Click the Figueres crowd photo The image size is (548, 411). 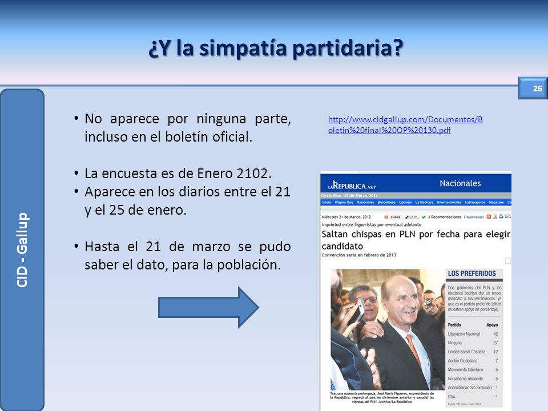coord(388,329)
